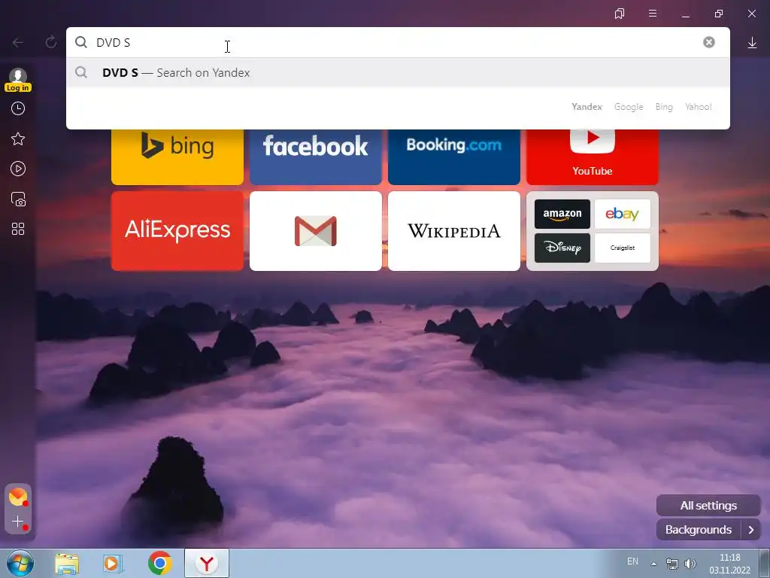Switch search engine to Yahoo!
Image resolution: width=770 pixels, height=578 pixels.
point(699,107)
